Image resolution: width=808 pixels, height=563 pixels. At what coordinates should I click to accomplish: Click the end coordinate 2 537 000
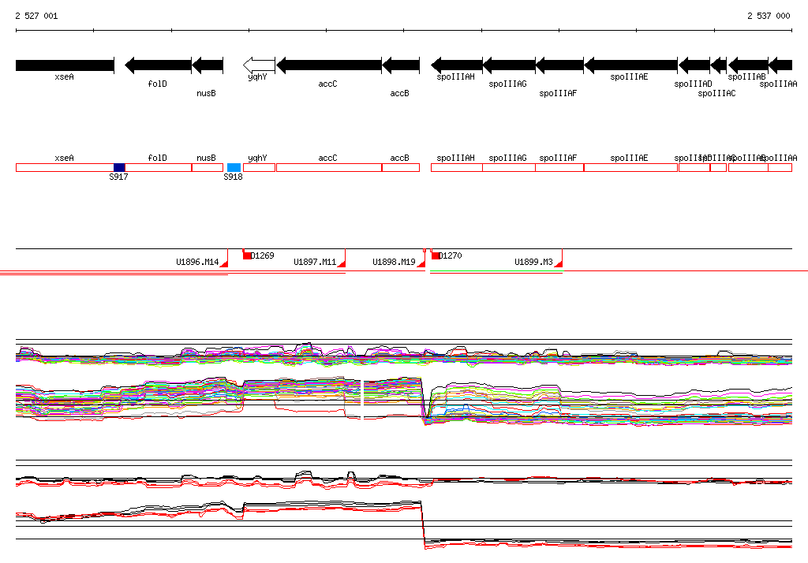click(769, 16)
